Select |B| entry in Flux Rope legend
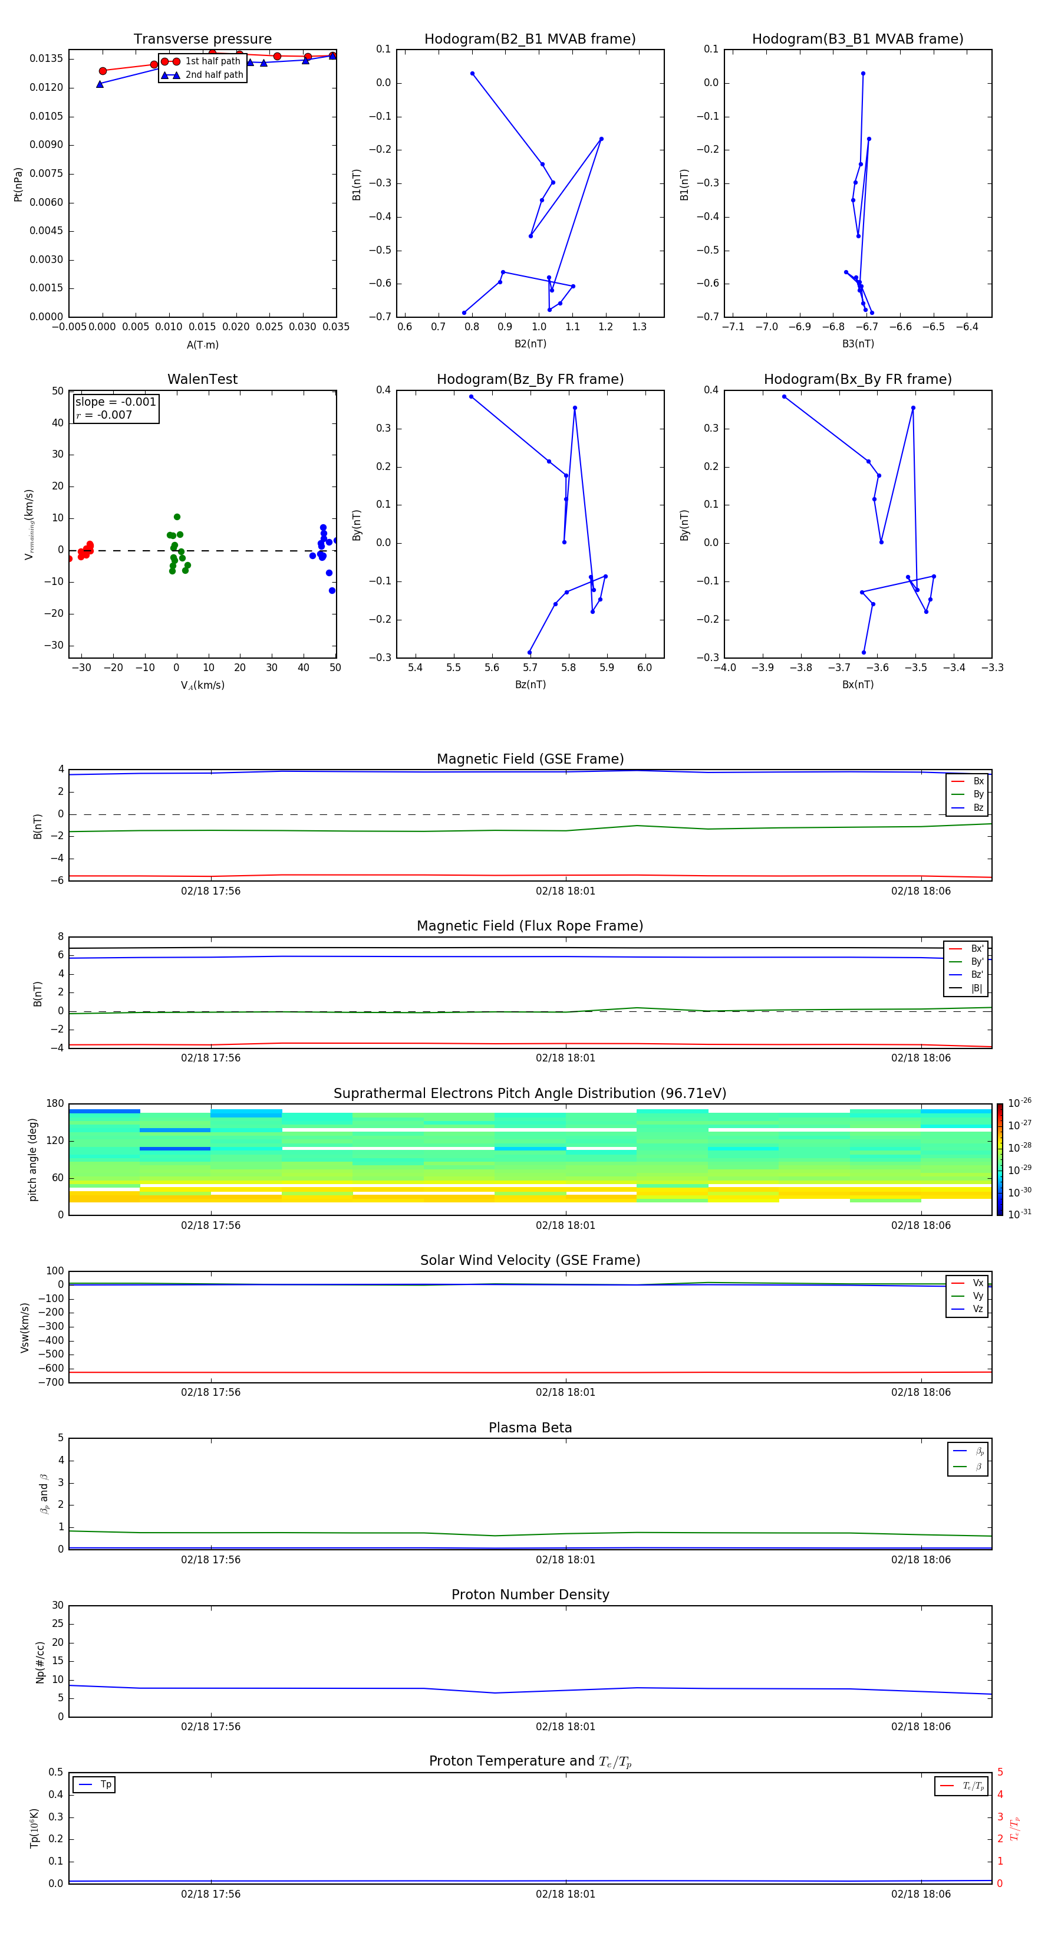Screen dimensions: 1061x1946 click(966, 988)
